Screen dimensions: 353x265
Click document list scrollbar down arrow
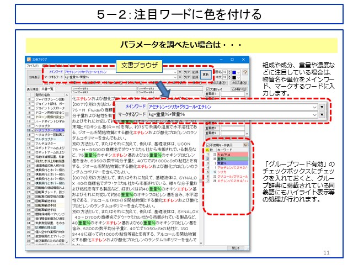click(67, 242)
